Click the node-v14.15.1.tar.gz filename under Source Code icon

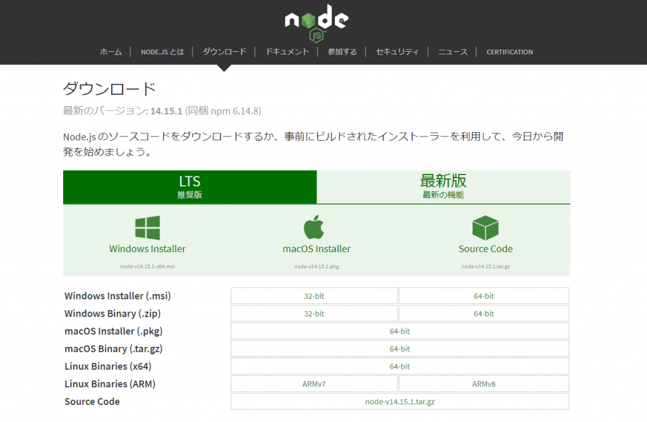[486, 267]
